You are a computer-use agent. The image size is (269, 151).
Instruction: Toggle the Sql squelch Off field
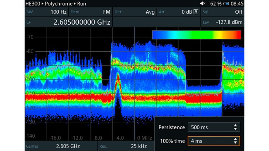tap(223, 12)
